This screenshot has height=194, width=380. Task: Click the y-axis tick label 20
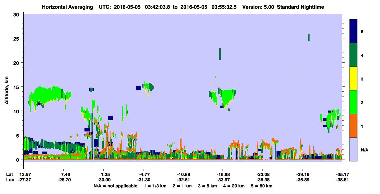pos(17,63)
